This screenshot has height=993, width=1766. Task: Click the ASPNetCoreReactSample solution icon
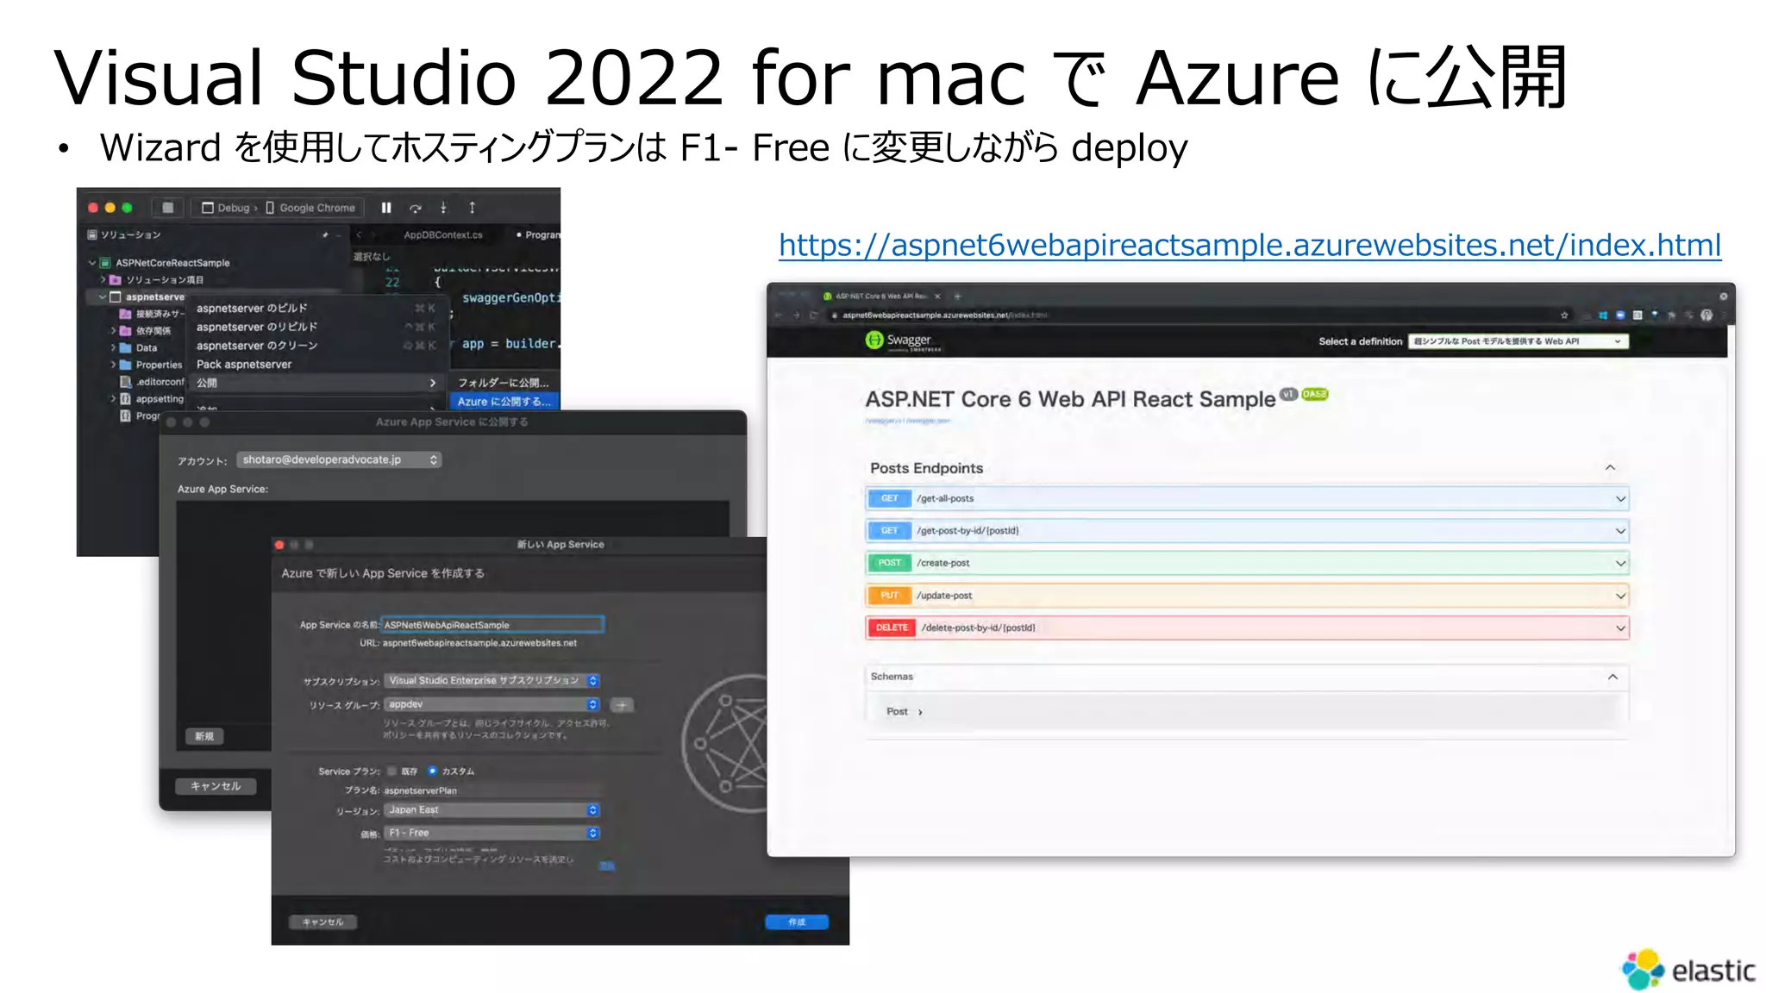point(105,263)
